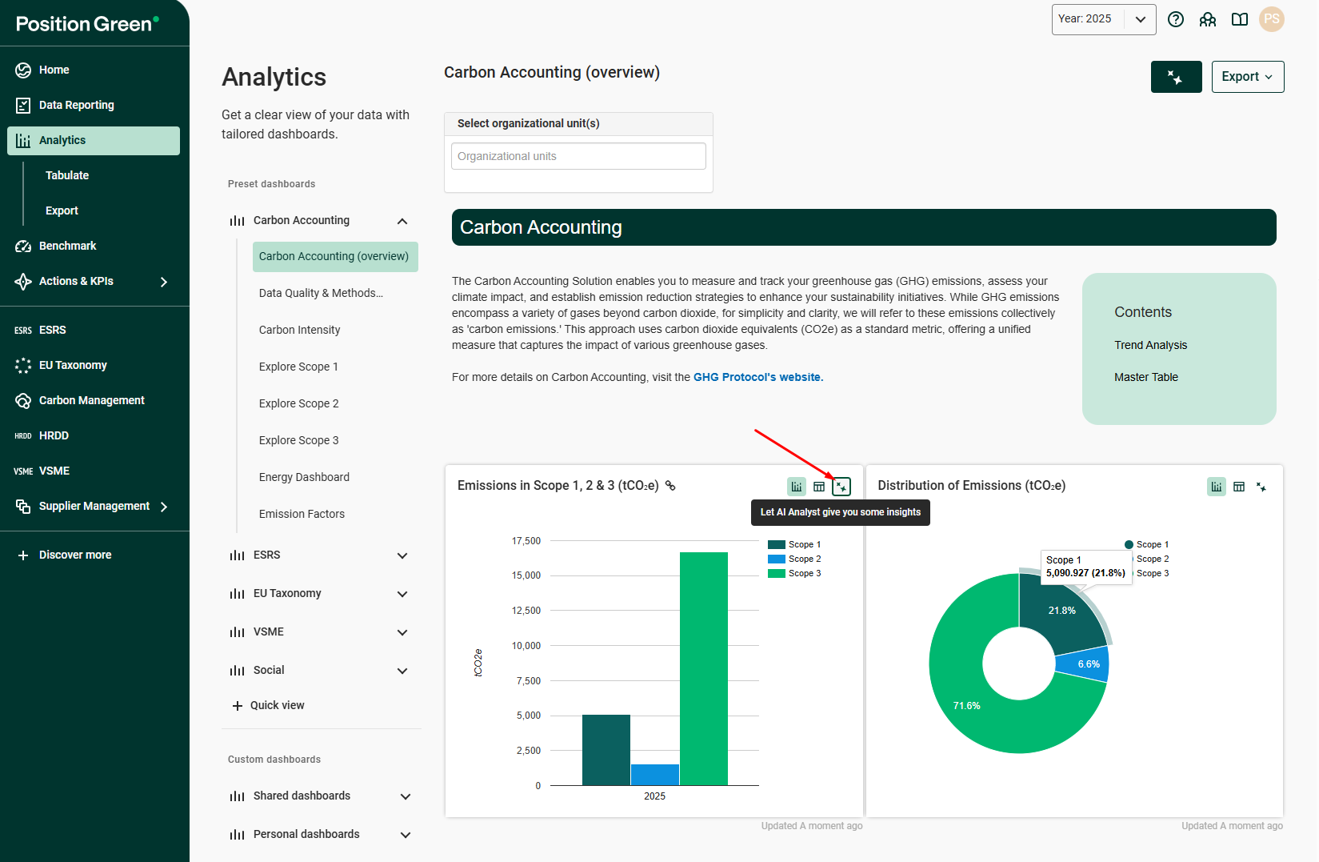Open AI Analyst insights for Emissions in Scope

click(841, 486)
